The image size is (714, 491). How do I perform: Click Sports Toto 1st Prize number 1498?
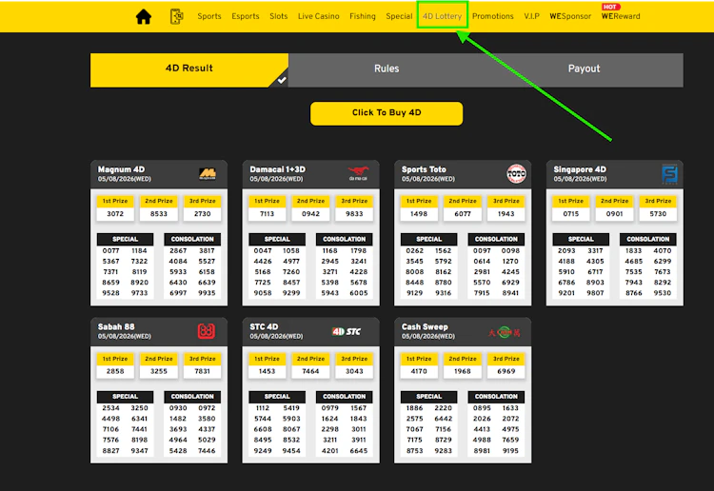[x=419, y=214]
